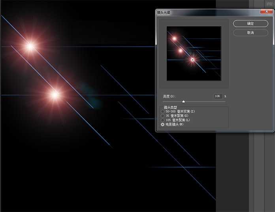Click the faint teal flare ghost on canvas
275x212 pixels.
click(x=86, y=86)
